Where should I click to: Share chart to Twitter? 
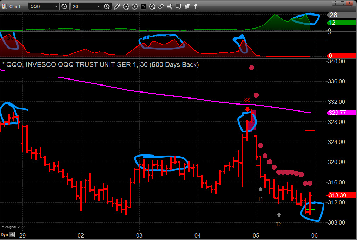click(187, 6)
